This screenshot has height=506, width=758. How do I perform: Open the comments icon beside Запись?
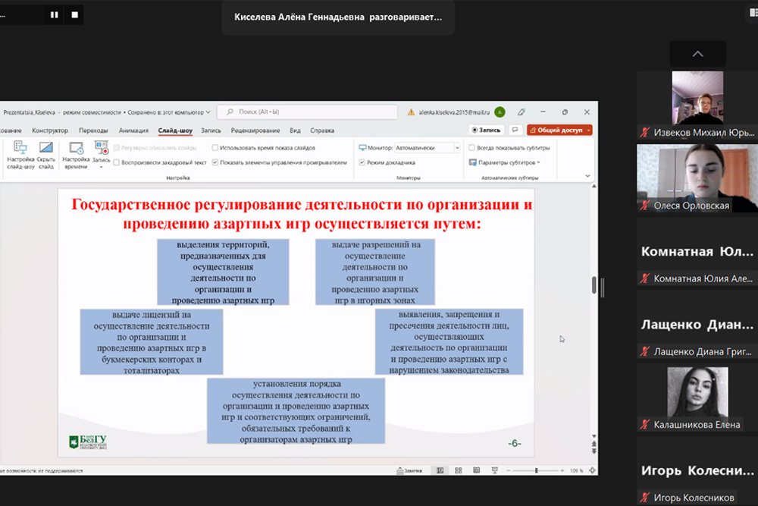[515, 130]
